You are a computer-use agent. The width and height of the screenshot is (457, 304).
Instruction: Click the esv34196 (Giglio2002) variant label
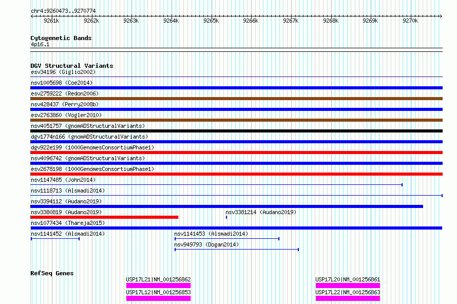[x=63, y=72]
